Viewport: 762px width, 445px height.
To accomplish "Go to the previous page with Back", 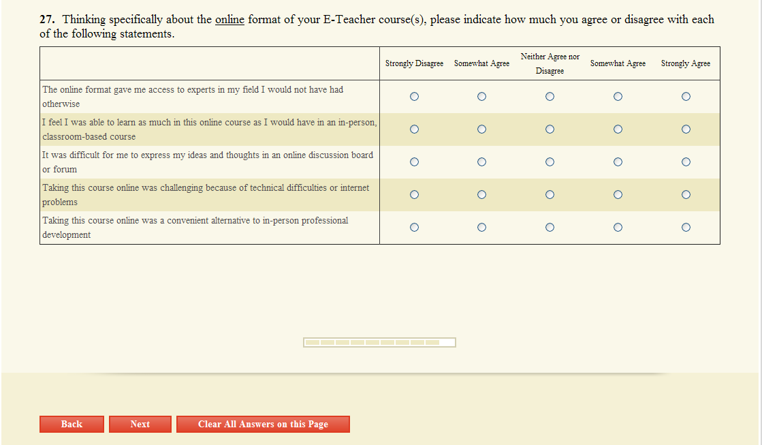I will (x=72, y=424).
